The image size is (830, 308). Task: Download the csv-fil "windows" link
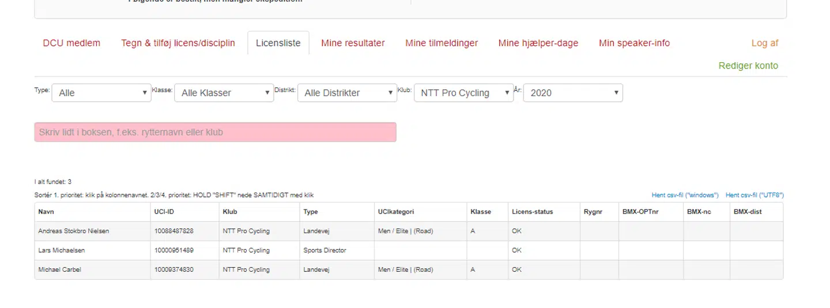point(685,195)
